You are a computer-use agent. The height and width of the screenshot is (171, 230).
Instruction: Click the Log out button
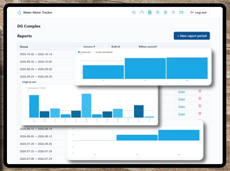(x=198, y=12)
